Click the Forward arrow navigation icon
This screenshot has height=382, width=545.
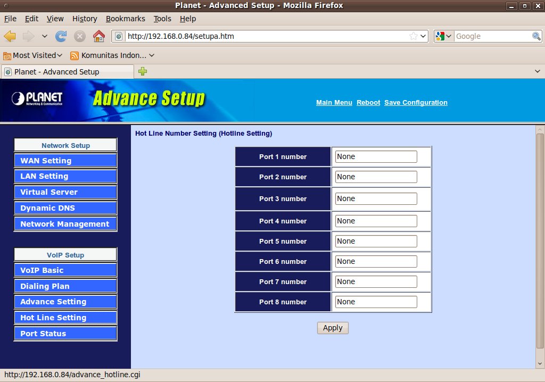(29, 36)
